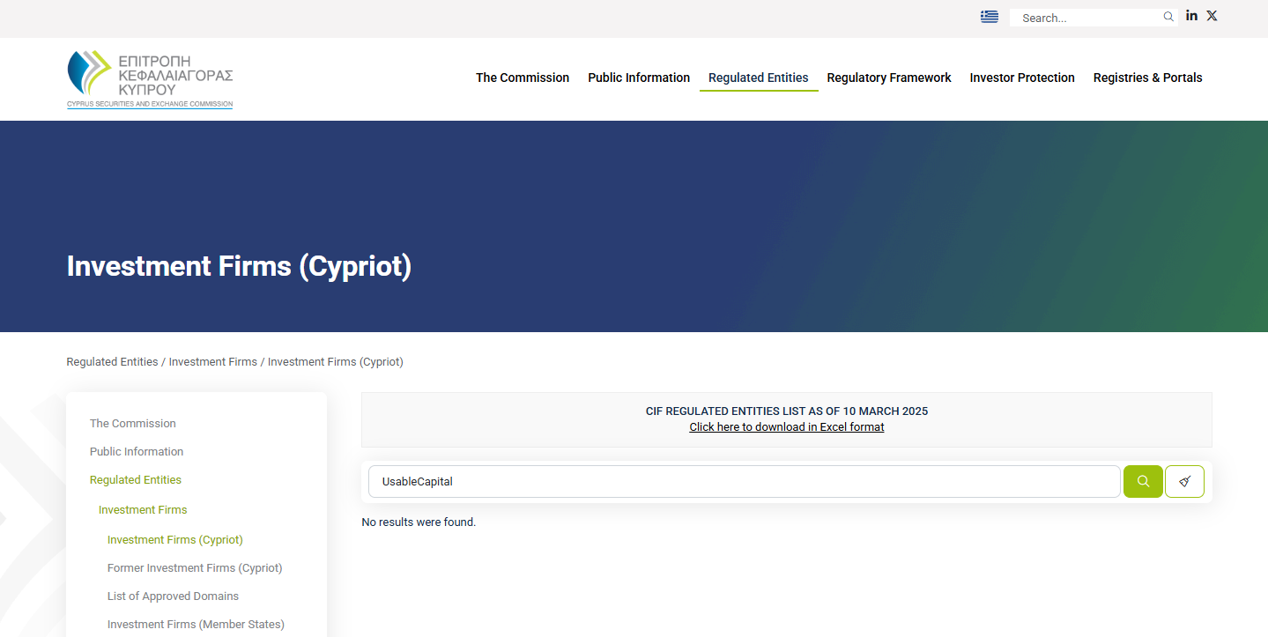This screenshot has width=1268, height=637.
Task: Expand Regulated Entities in the sidebar
Action: coord(135,479)
